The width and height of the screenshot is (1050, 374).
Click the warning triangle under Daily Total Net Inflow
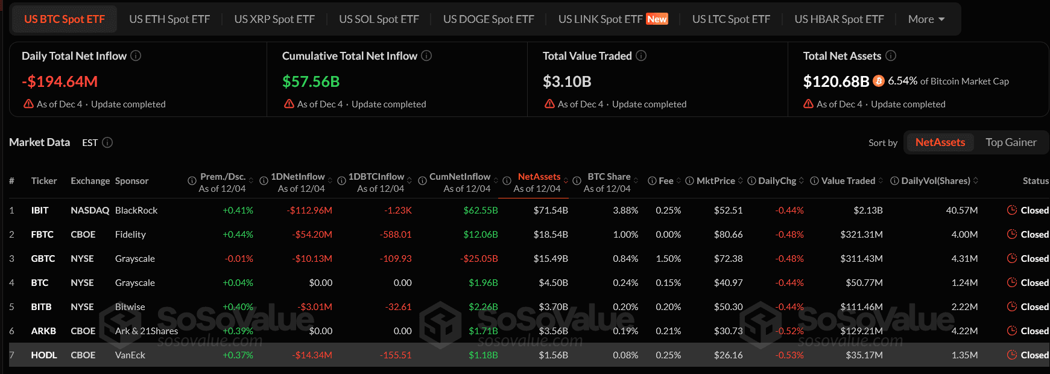coord(28,104)
